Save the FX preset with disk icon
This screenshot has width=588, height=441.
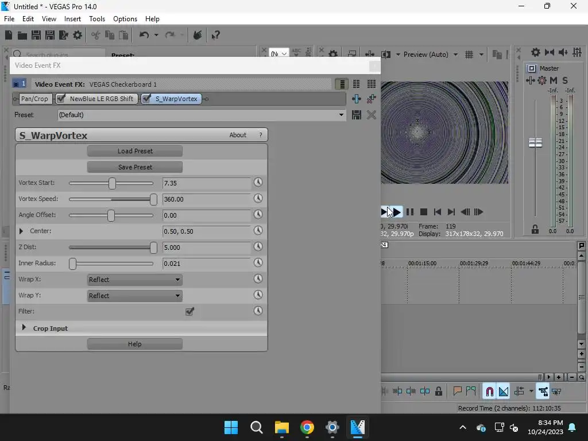click(x=356, y=115)
